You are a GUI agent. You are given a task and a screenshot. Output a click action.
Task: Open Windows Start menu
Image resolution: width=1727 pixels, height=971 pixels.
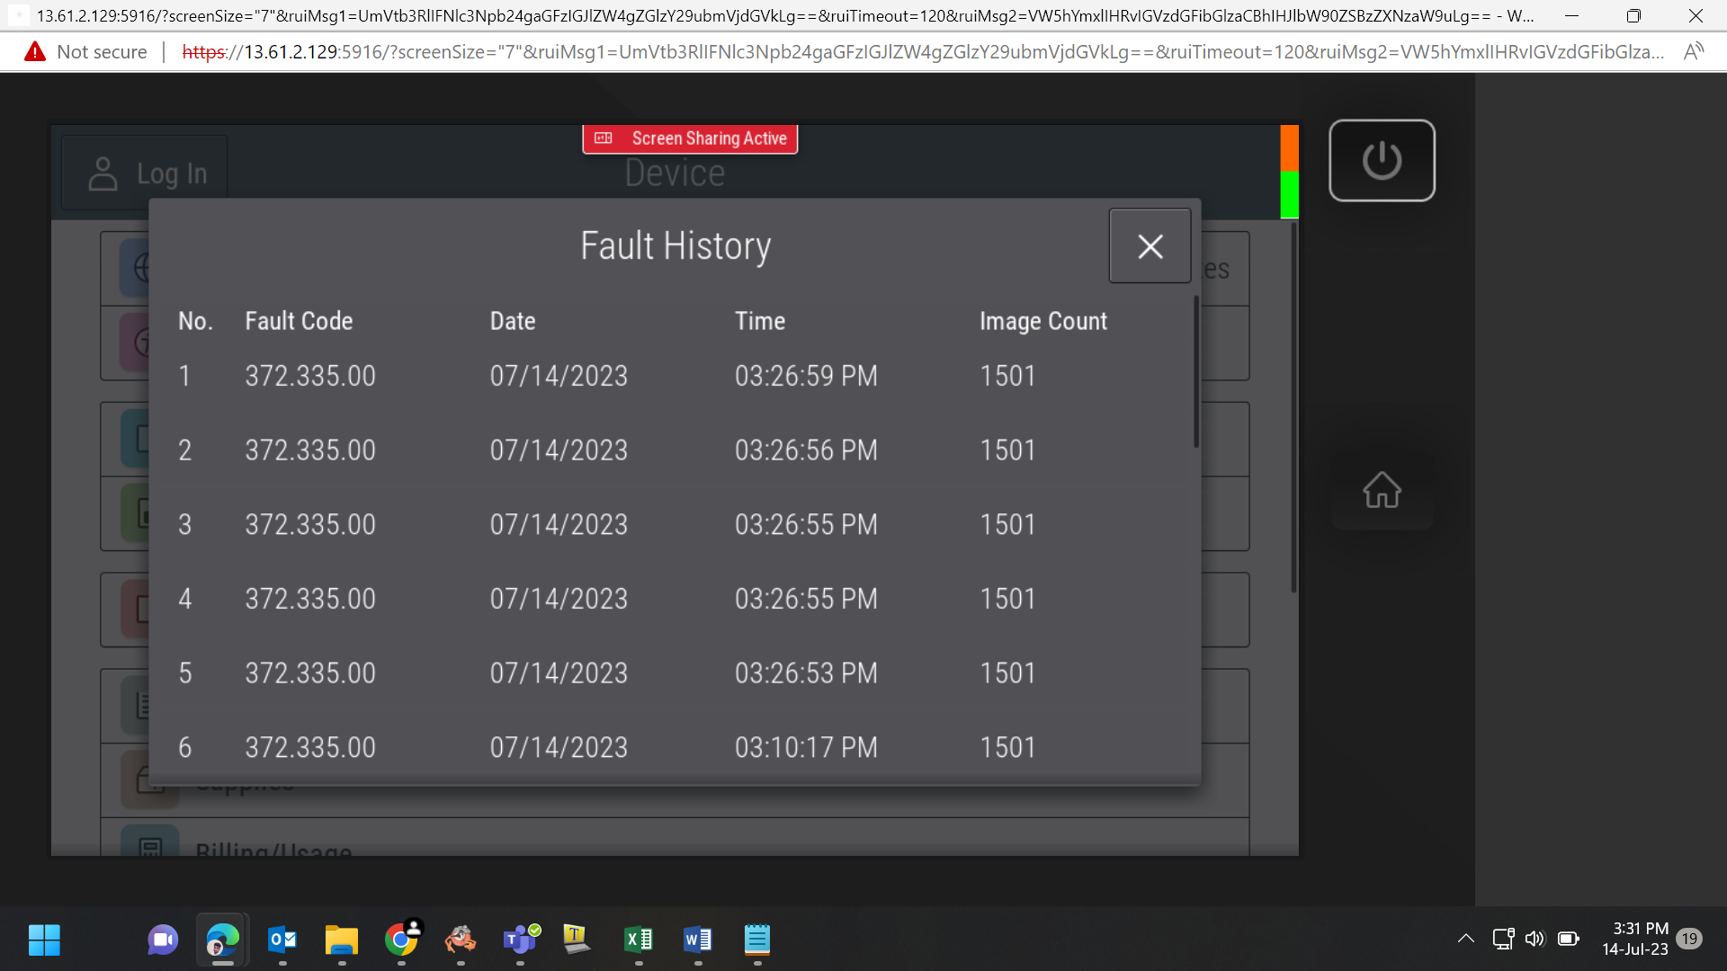click(x=44, y=940)
